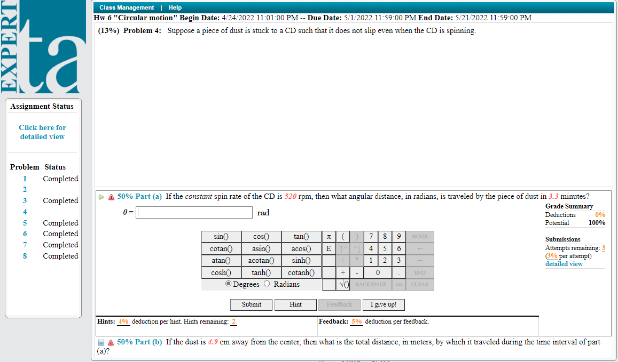Click the red warning icon beside Part (a)
Screen dimensions: 618x362
(111, 196)
